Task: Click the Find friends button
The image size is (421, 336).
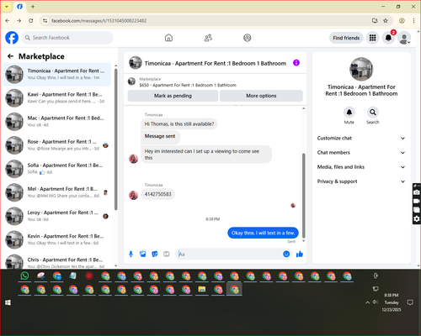Action: [x=346, y=38]
